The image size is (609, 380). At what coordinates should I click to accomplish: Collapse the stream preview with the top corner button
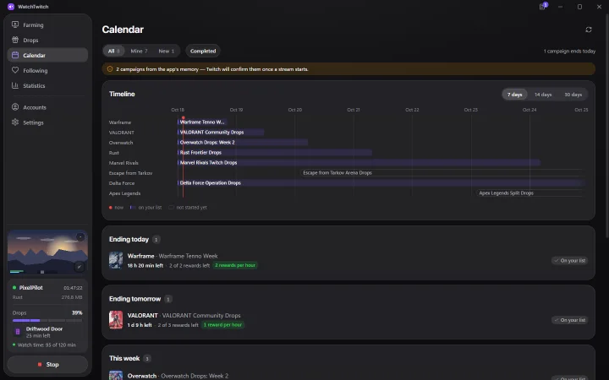(80, 237)
